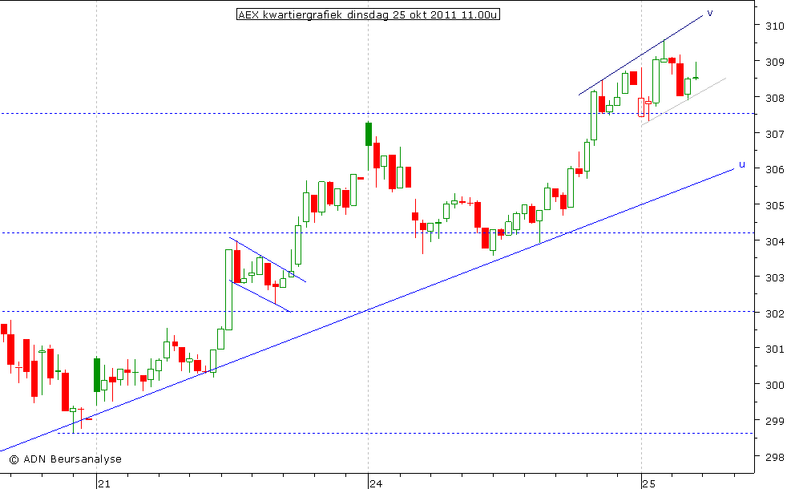Click the price label 299

[774, 421]
